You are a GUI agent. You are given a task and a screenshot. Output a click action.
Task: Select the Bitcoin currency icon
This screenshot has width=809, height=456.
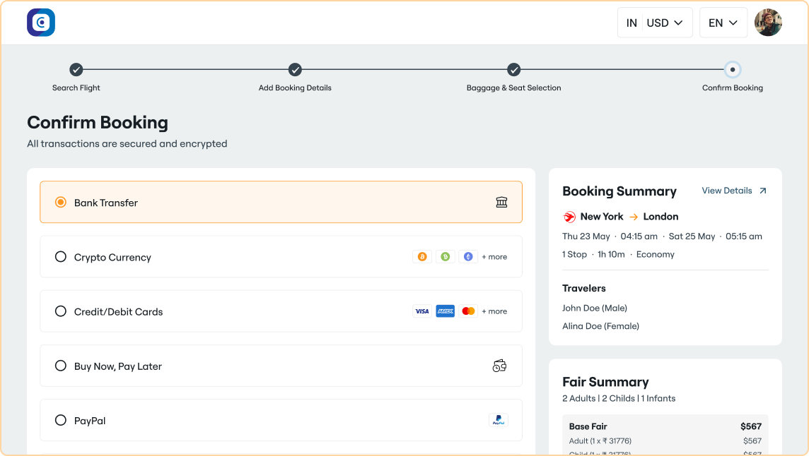[x=422, y=256]
